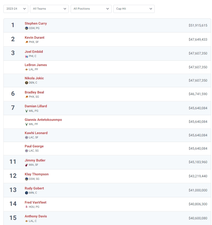212x225 pixels.
Task: Click the Suns logo under Kevin Durant
Action: tap(26, 42)
